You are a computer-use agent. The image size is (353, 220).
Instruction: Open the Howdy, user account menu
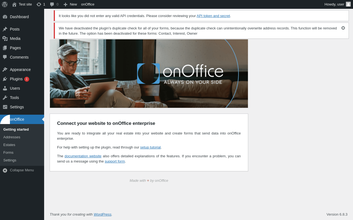(338, 4)
